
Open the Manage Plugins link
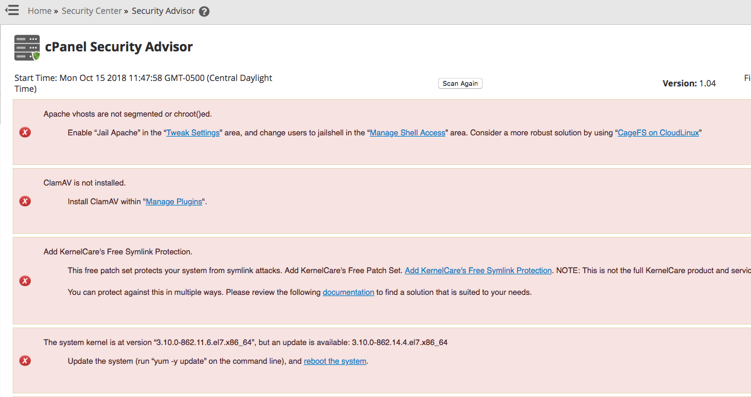click(174, 202)
